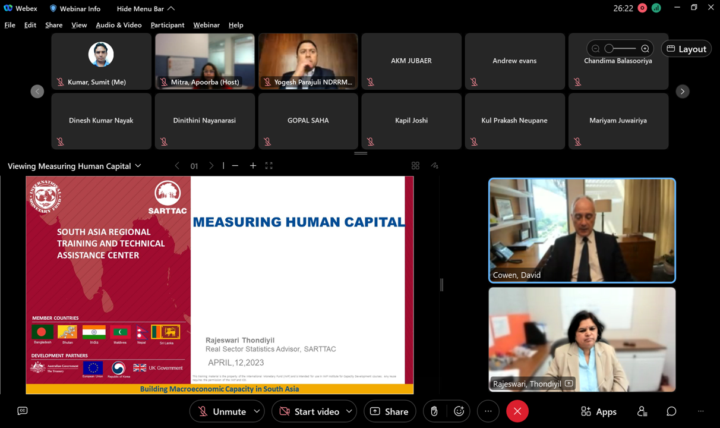
Task: Zoom in the shared content
Action: pos(253,166)
